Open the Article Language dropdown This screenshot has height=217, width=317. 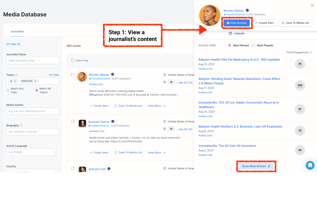click(33, 152)
